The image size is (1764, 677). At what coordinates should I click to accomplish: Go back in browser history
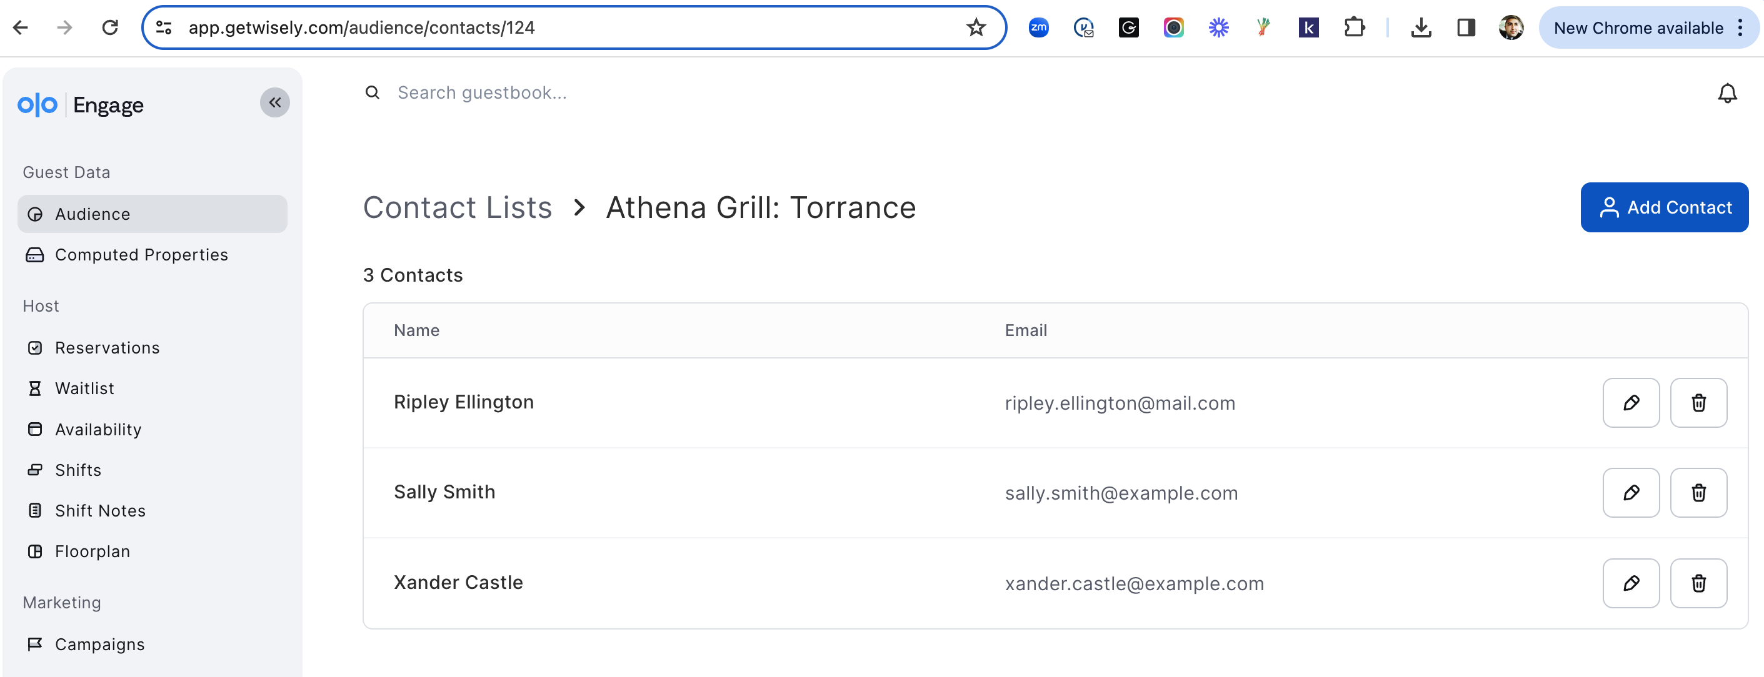pyautogui.click(x=21, y=27)
